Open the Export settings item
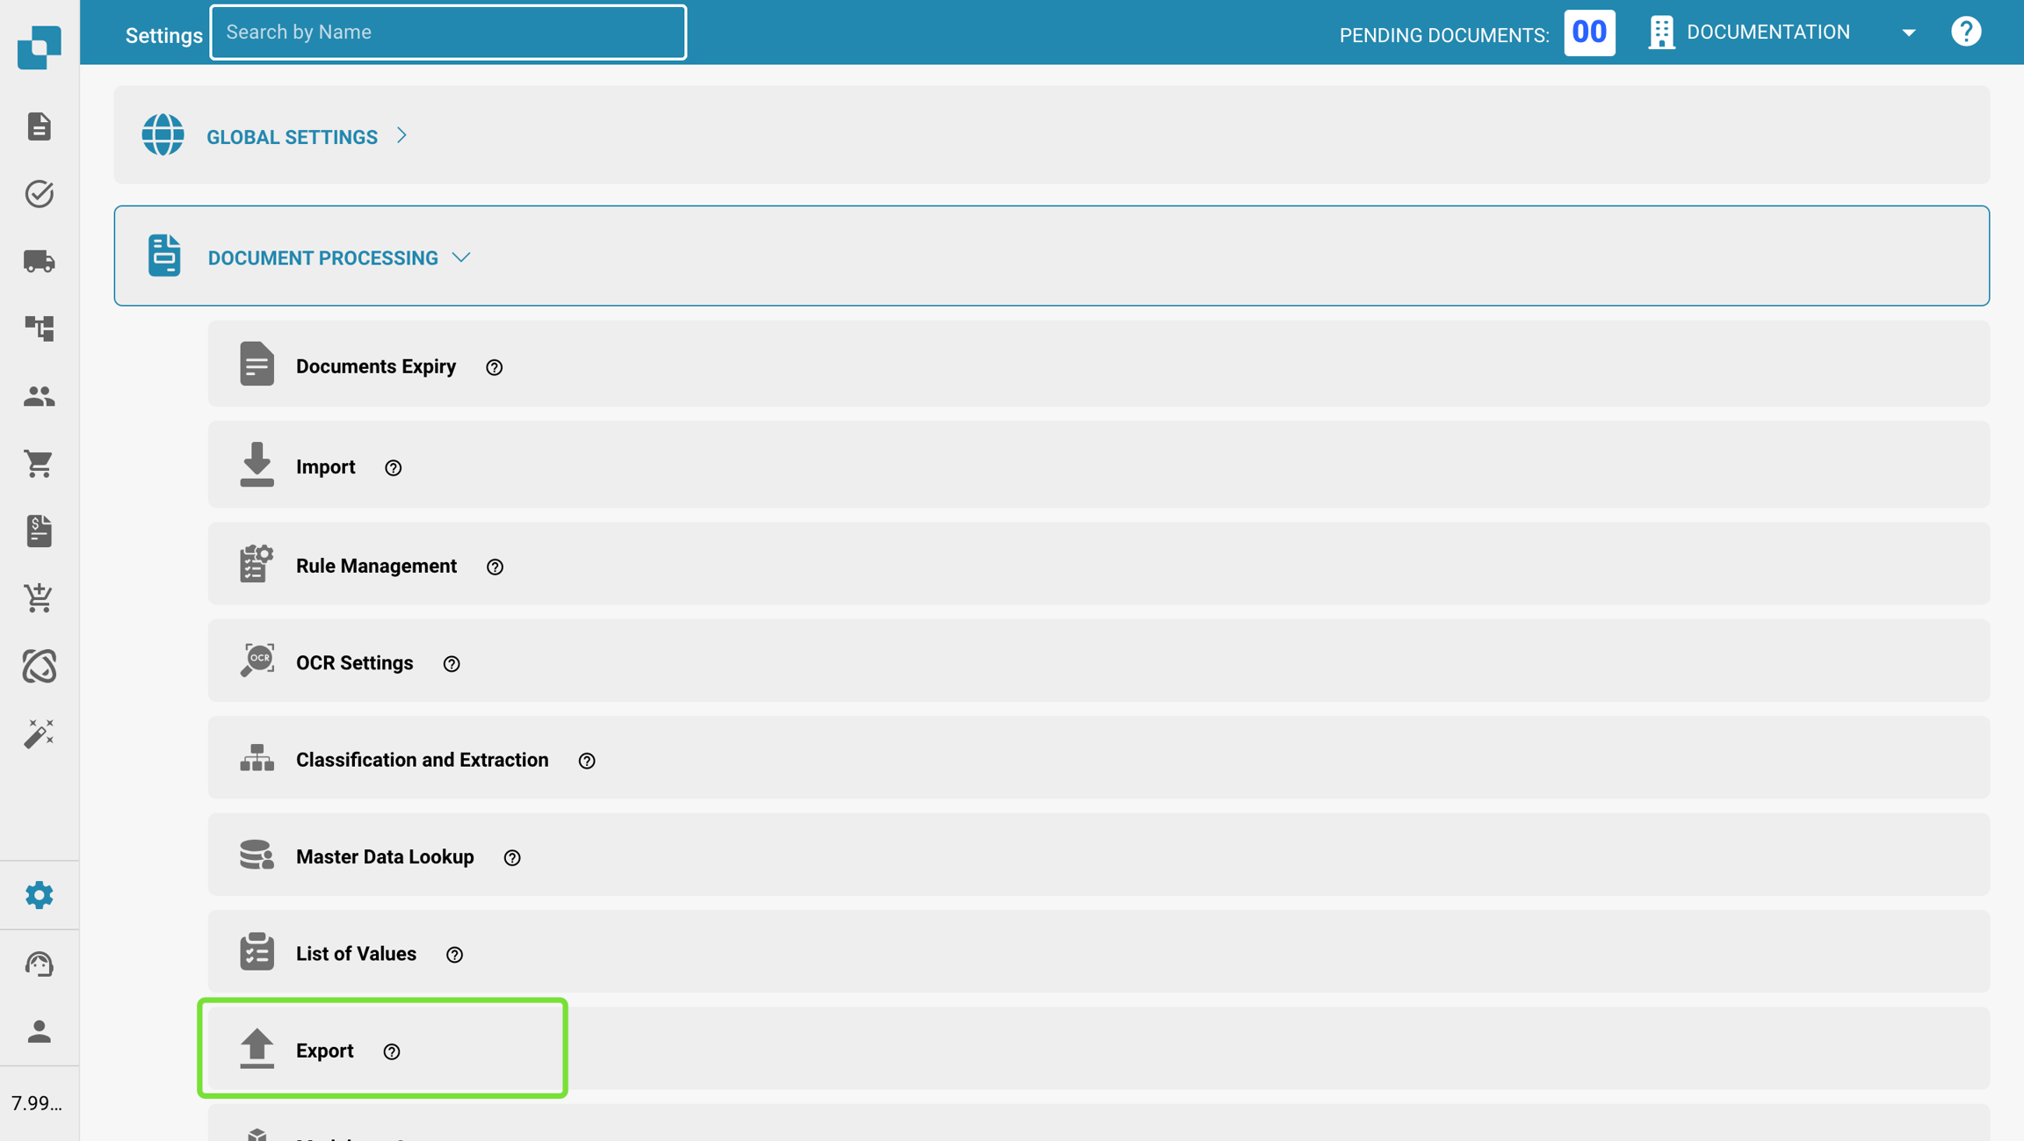This screenshot has height=1141, width=2024. [x=324, y=1051]
